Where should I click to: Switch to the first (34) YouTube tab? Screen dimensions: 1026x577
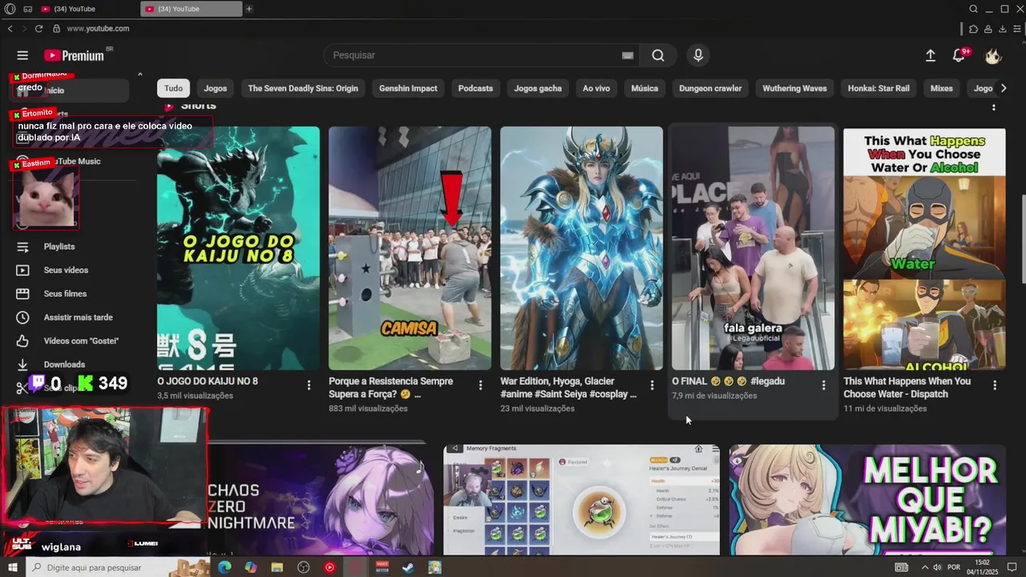[x=87, y=9]
